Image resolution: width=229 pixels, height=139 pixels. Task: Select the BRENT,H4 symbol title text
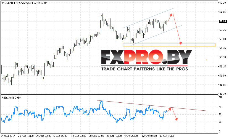[11, 3]
